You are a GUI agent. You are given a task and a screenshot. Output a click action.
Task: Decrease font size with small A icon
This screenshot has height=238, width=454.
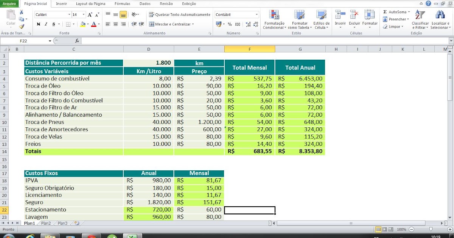97,15
